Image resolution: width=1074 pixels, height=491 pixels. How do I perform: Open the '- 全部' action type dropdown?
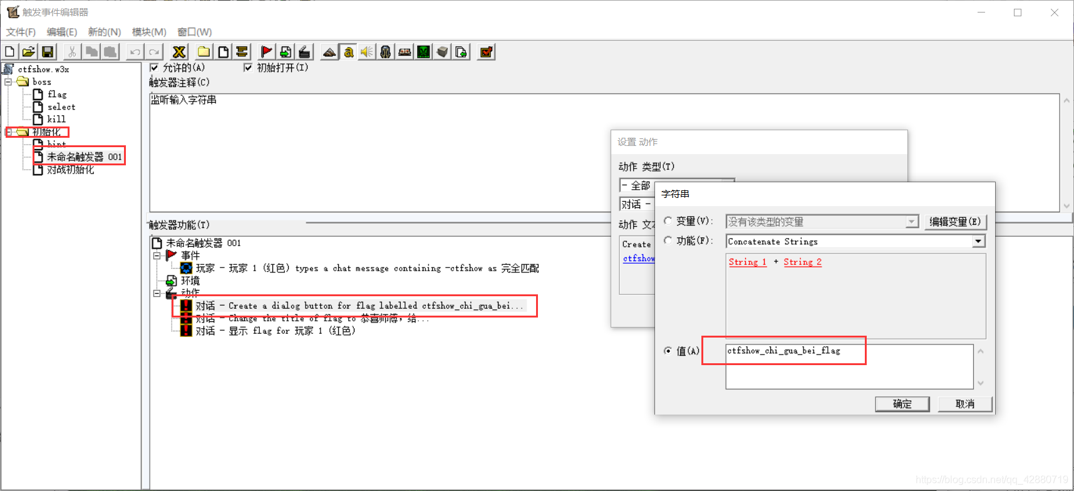tap(637, 185)
